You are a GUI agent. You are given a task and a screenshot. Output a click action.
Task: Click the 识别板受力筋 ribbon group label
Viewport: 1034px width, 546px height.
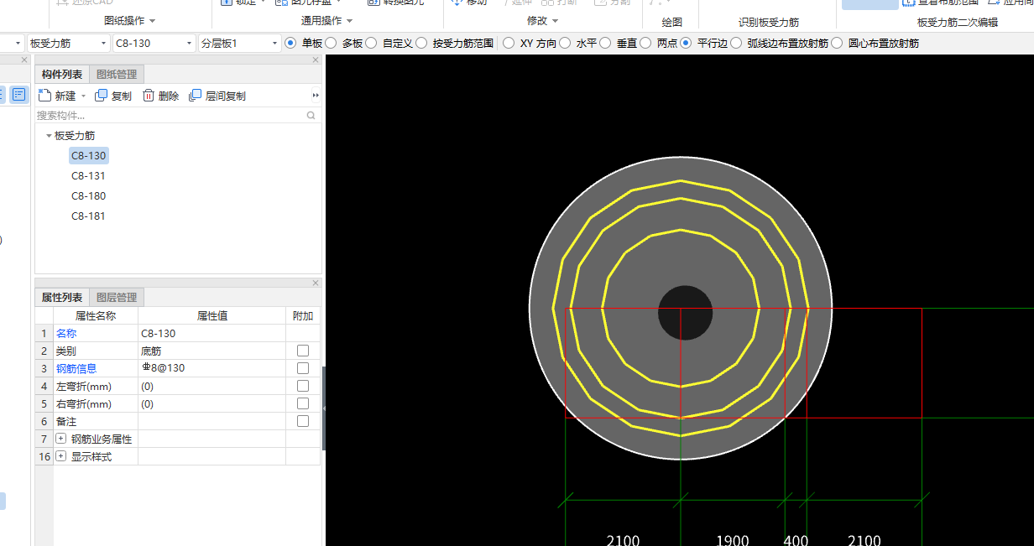pyautogui.click(x=769, y=22)
